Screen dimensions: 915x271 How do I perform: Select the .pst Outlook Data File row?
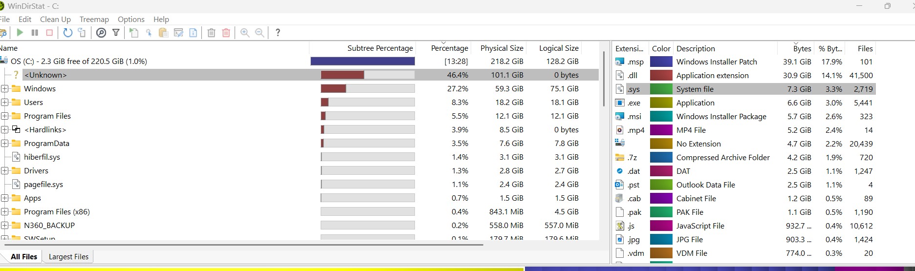coord(744,185)
